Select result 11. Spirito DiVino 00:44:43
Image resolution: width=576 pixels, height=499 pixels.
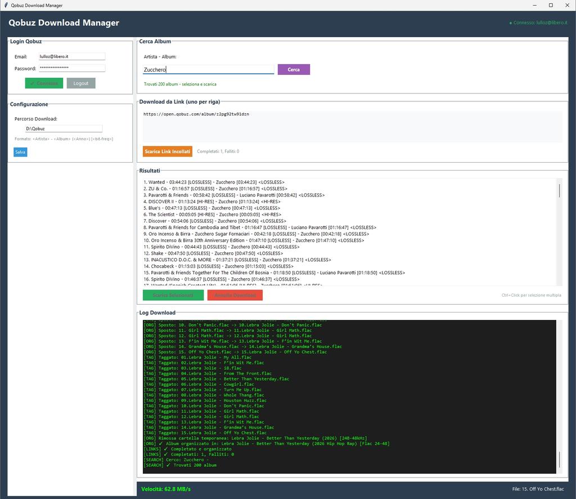pyautogui.click(x=222, y=247)
